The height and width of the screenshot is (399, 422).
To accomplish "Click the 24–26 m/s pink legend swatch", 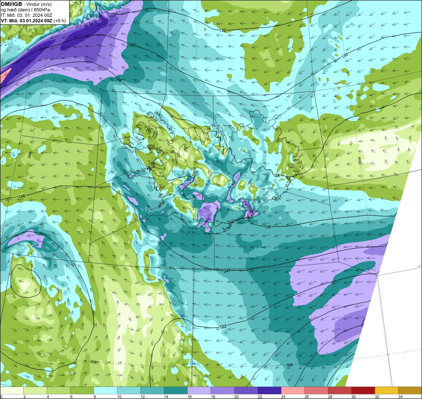I will pos(293,391).
